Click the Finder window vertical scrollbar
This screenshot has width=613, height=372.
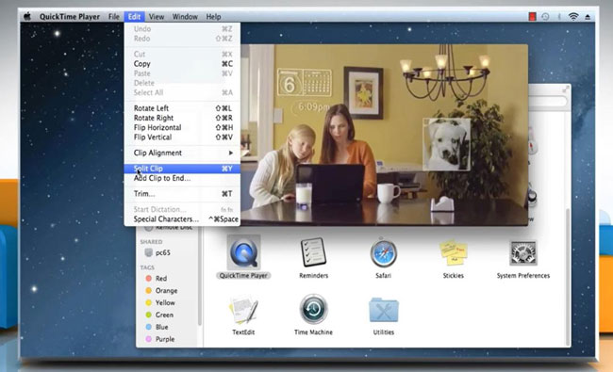tap(568, 277)
